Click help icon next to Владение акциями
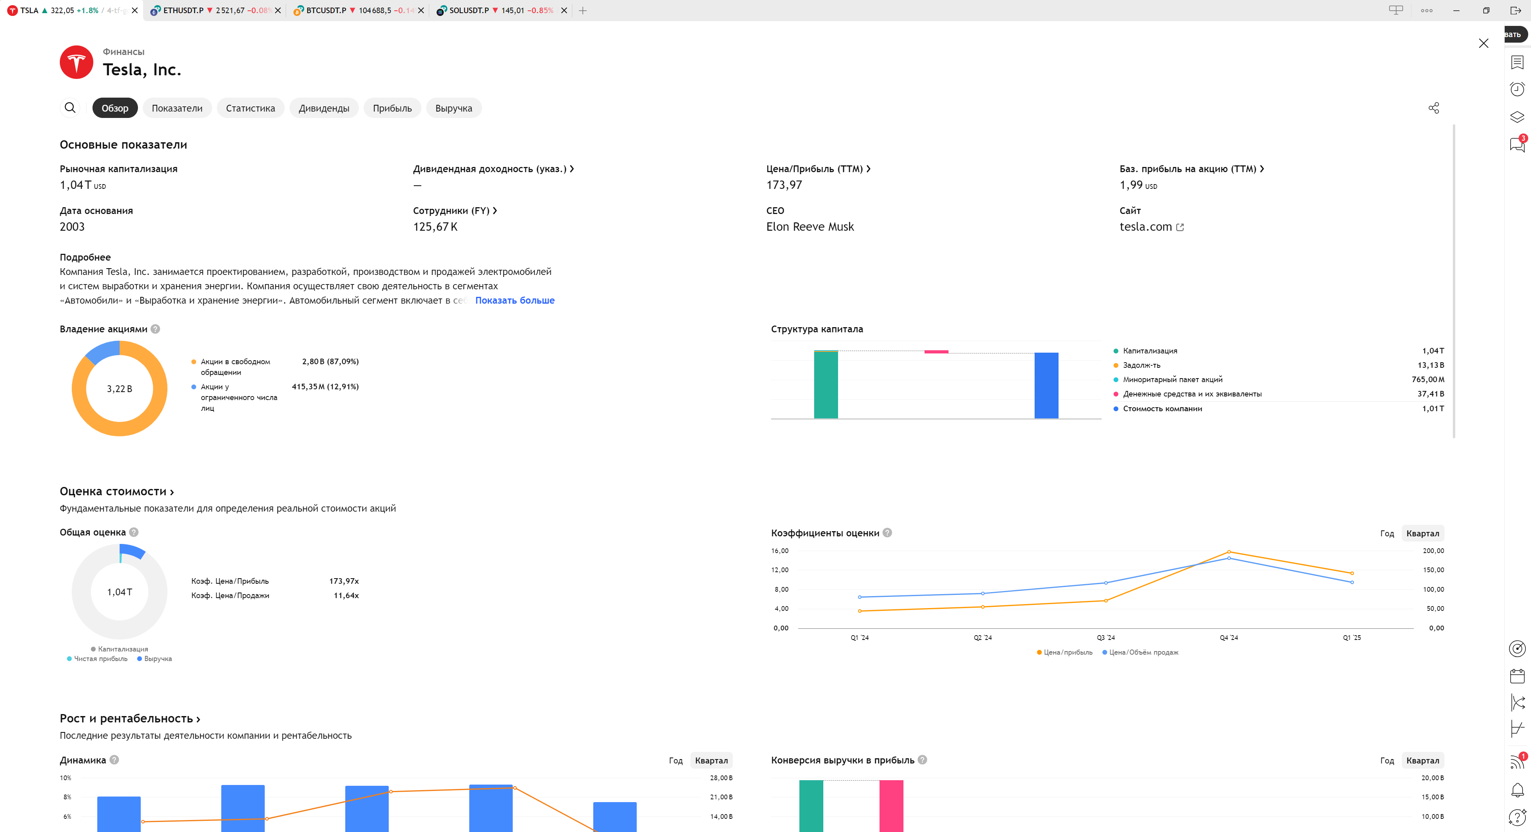The image size is (1531, 832). pyautogui.click(x=155, y=329)
